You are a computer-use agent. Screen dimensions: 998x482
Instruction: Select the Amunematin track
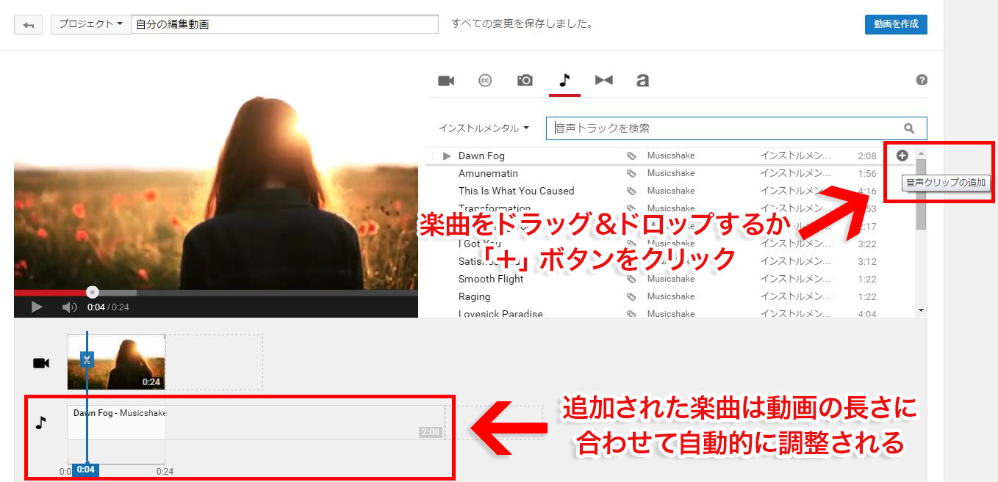click(x=488, y=174)
